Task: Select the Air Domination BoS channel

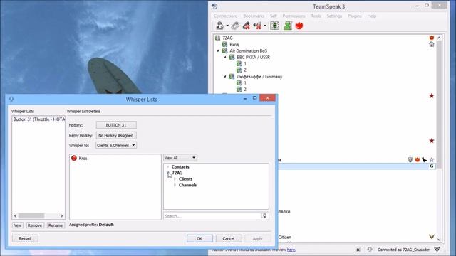Action: pos(248,50)
